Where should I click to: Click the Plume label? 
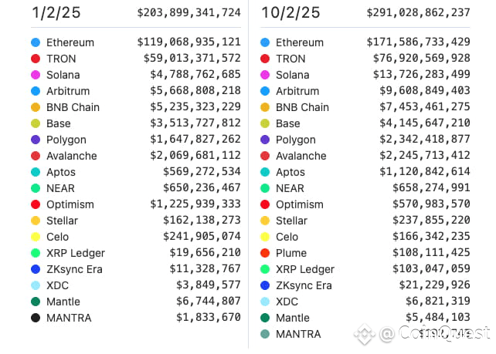tap(291, 253)
